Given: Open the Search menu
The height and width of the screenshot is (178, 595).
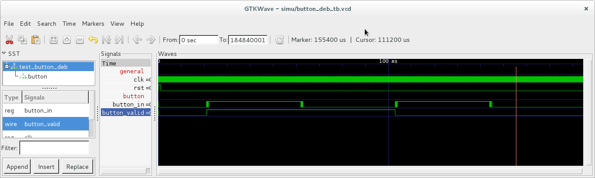Looking at the screenshot, I should [x=46, y=24].
